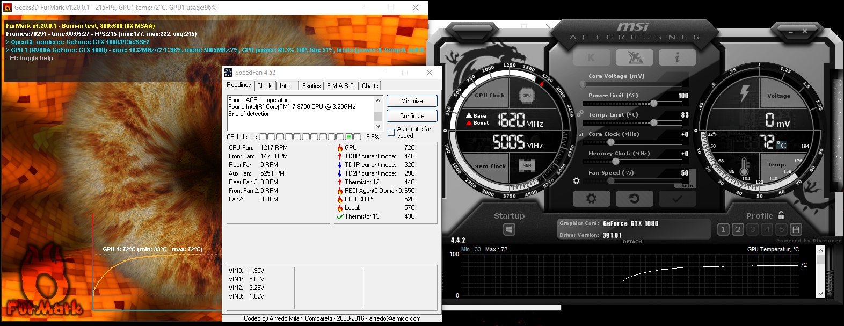Viewport: 844px width, 326px height.
Task: Click the Fan Speed settings gear icon
Action: click(577, 181)
